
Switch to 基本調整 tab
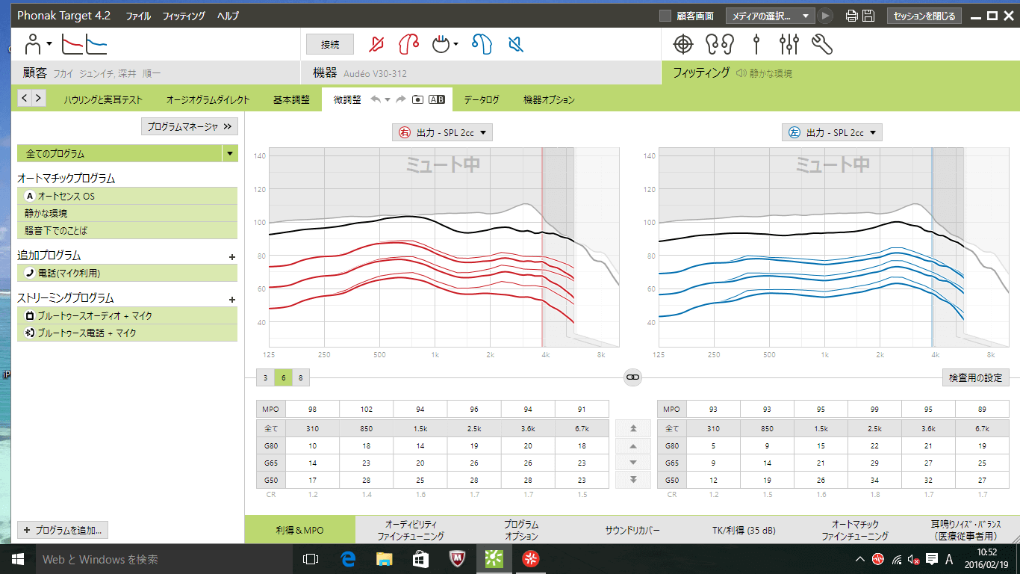(x=291, y=99)
